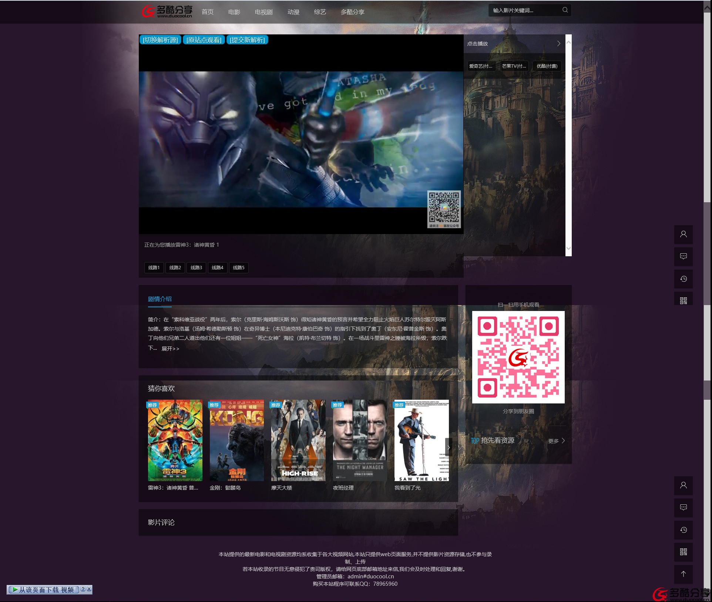Click the help icon on download bar
This screenshot has height=602, width=712.
tap(83, 589)
